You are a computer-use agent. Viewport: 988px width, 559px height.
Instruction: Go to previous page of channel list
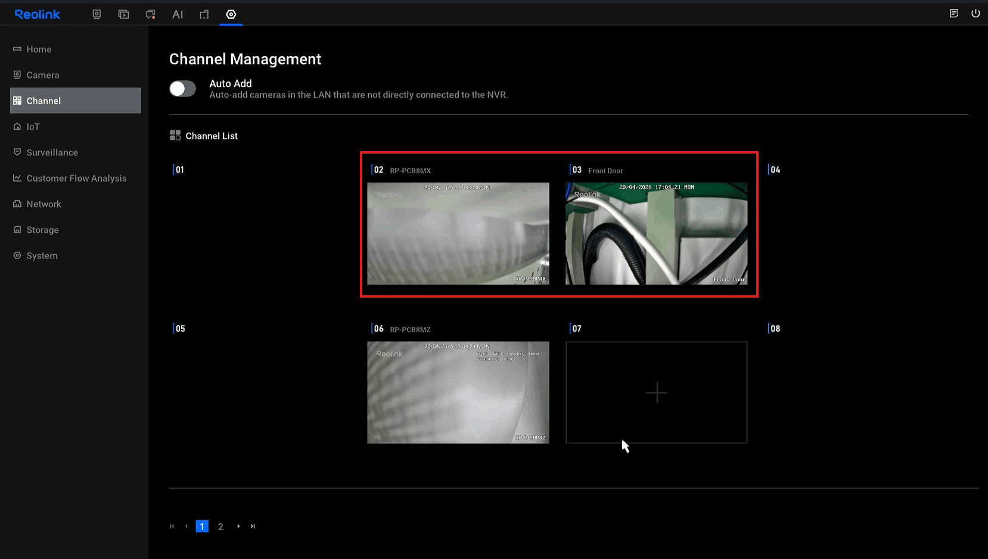click(187, 526)
